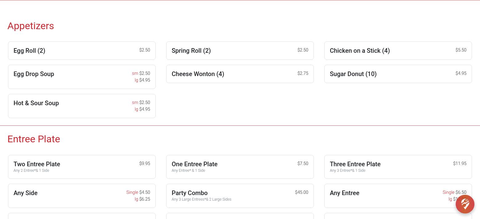Select the Party Combo item
This screenshot has height=219, width=480.
(x=240, y=196)
